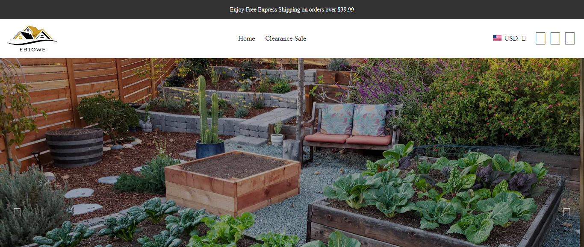The image size is (584, 247).
Task: Click the striped barrel planter by the fence
Action: tap(74, 147)
